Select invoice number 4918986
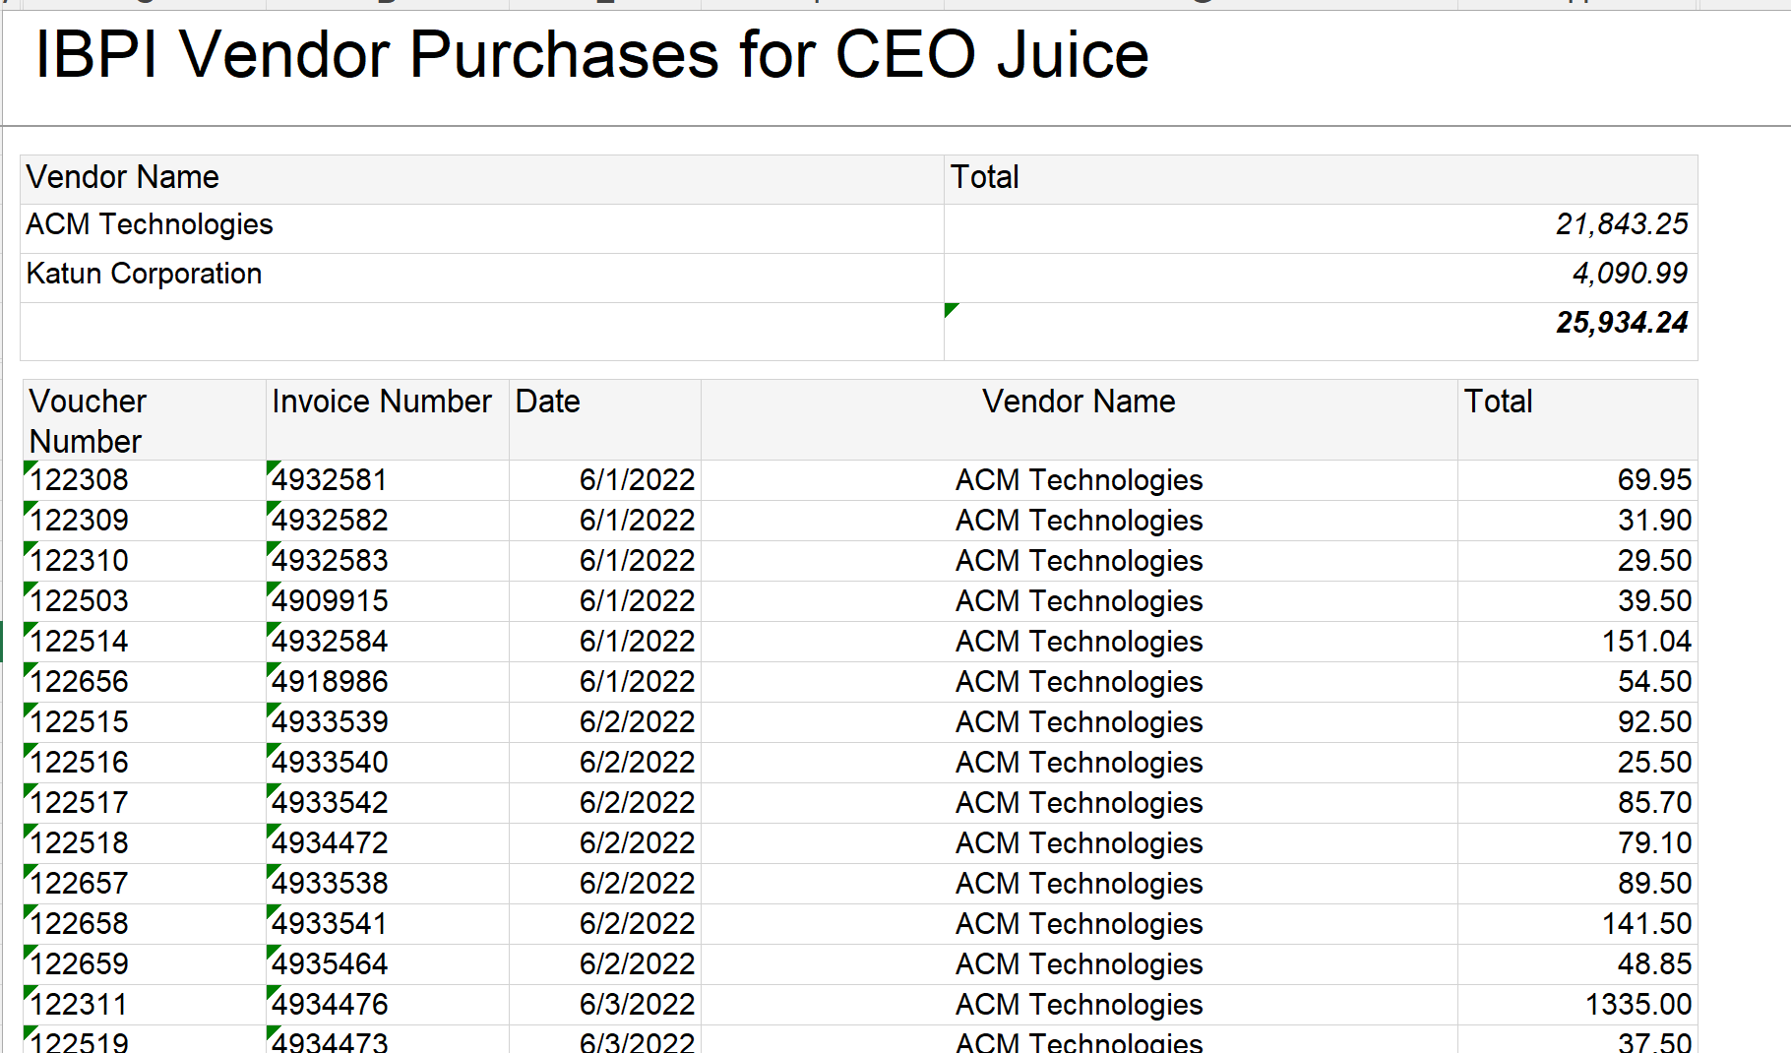1791x1053 pixels. click(331, 682)
